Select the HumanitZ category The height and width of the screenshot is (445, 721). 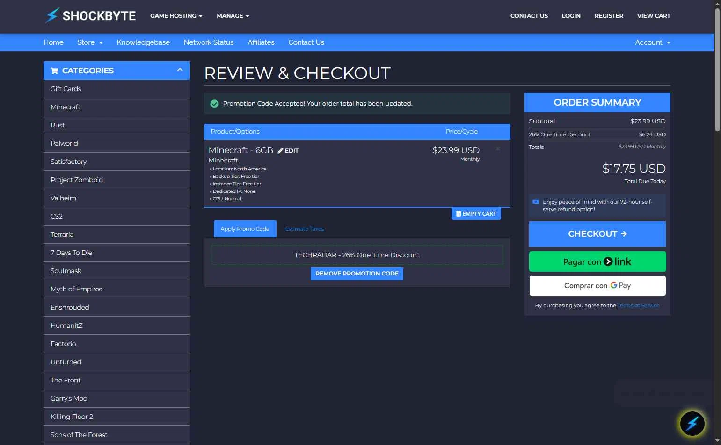tap(117, 325)
